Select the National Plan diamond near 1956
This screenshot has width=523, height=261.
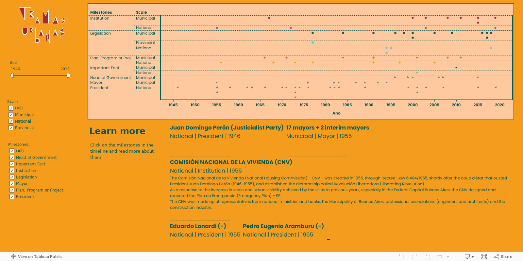point(221,62)
